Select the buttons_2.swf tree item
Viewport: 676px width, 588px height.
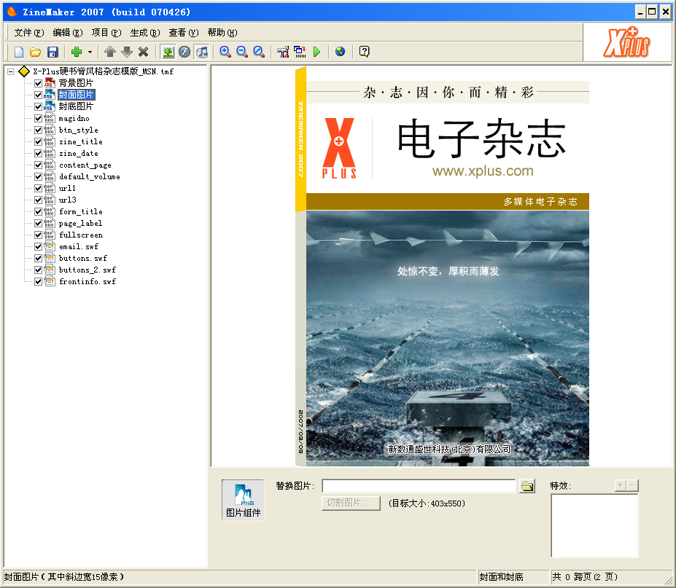pos(87,270)
